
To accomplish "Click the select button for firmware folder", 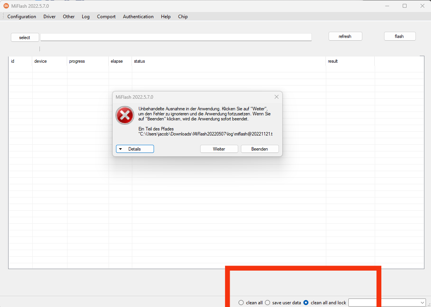I will 25,38.
